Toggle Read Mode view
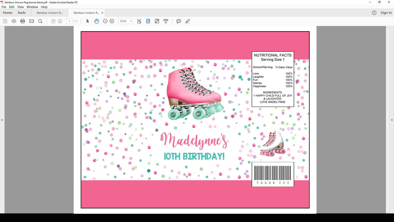This screenshot has width=394, height=222. (x=157, y=21)
